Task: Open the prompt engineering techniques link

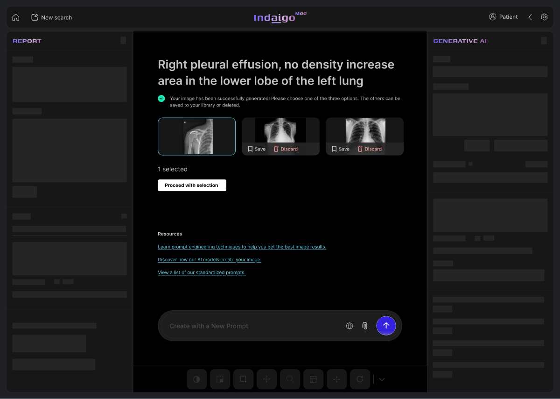Action: point(242,247)
